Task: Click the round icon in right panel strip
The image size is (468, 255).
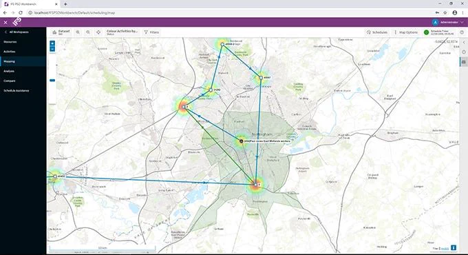Action: pyautogui.click(x=464, y=52)
